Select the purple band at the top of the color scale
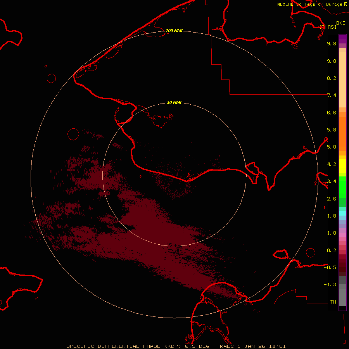Viewport: 349px width, 349px height. coord(342,39)
